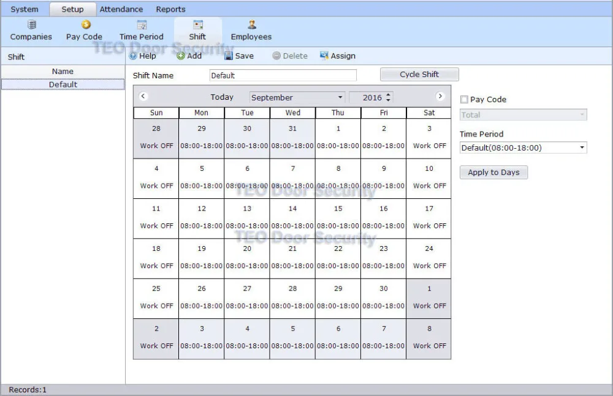Image resolution: width=613 pixels, height=396 pixels.
Task: Select August 31 calendar cell
Action: [x=292, y=138]
